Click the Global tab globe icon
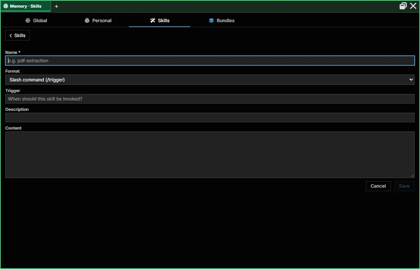 [x=27, y=20]
